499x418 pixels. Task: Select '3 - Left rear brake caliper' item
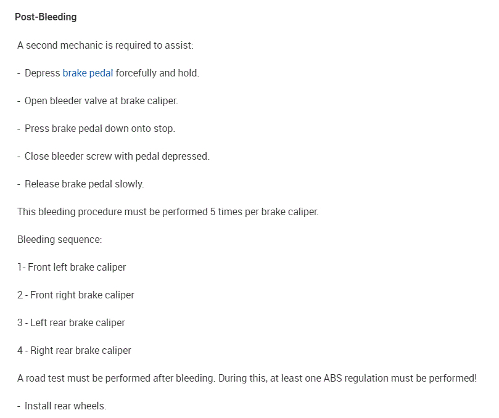click(x=71, y=322)
